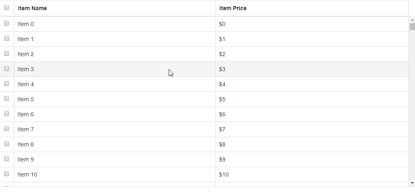Enable the checkbox next to Item 4

pos(7,84)
